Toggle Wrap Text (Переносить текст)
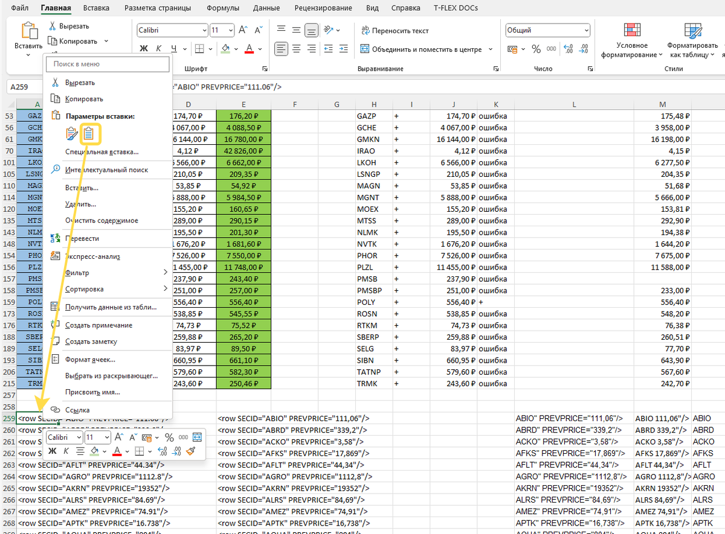725x534 pixels. [395, 30]
